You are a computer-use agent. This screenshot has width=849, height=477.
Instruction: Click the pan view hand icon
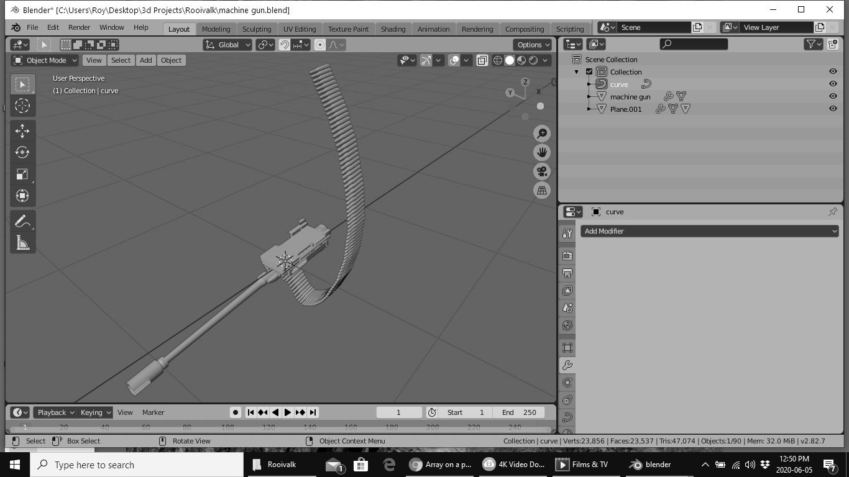[x=542, y=152]
